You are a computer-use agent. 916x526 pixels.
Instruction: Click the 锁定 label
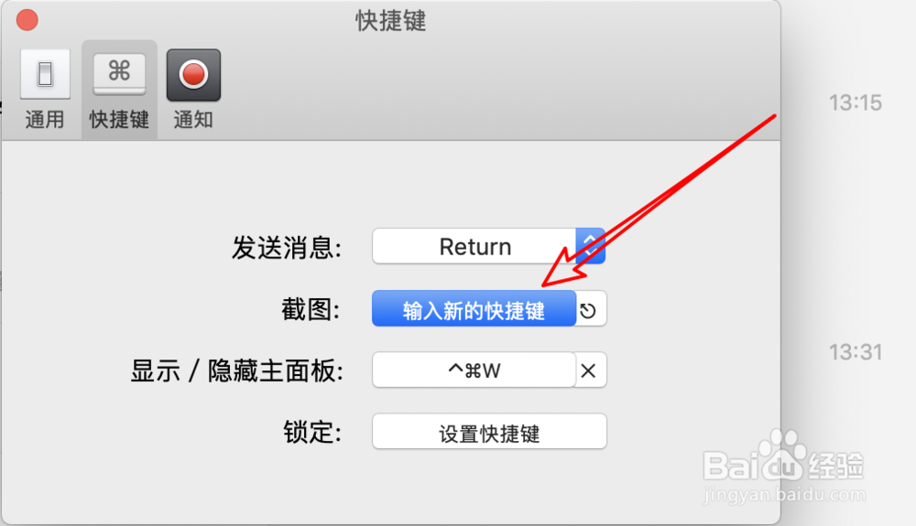[x=312, y=433]
